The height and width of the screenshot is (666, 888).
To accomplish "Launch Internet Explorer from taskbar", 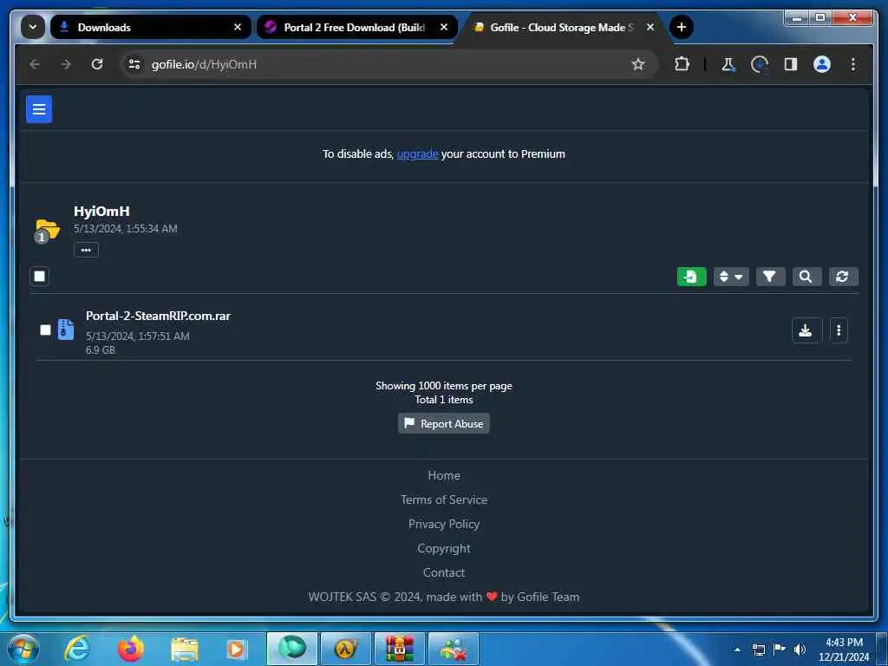I will (77, 649).
